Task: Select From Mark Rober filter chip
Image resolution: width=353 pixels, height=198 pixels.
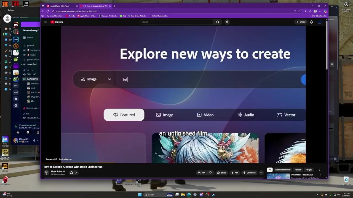Action: 283,170
